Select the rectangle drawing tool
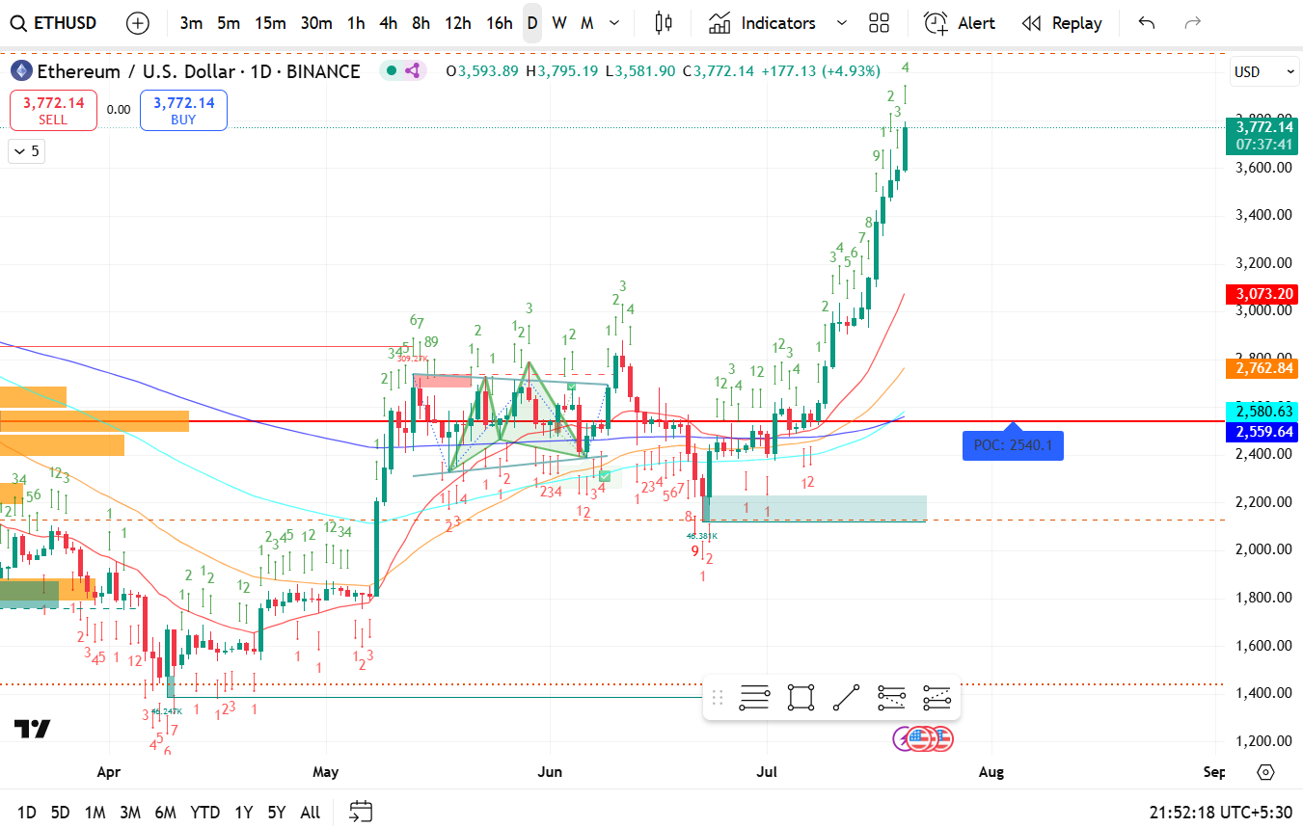 (801, 698)
